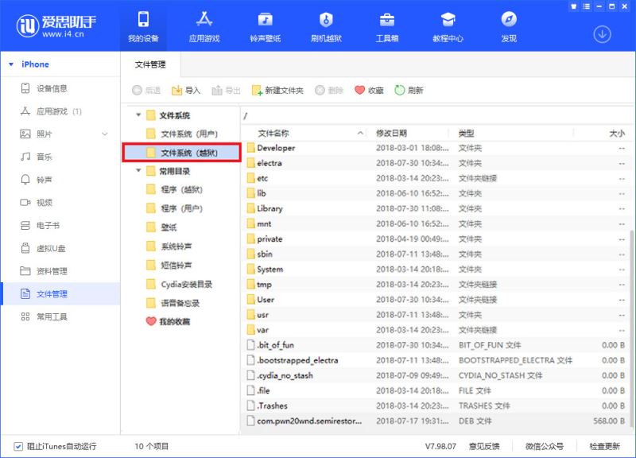Open 铃声 in the sidebar
Viewport: 636px width, 458px height.
61,180
